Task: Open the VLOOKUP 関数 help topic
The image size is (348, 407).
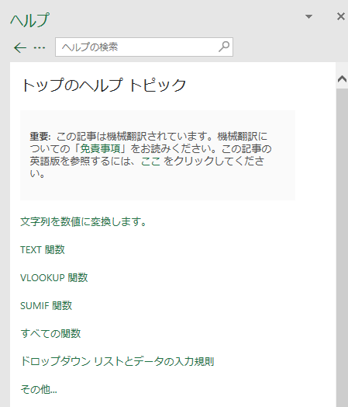Action: pos(53,277)
